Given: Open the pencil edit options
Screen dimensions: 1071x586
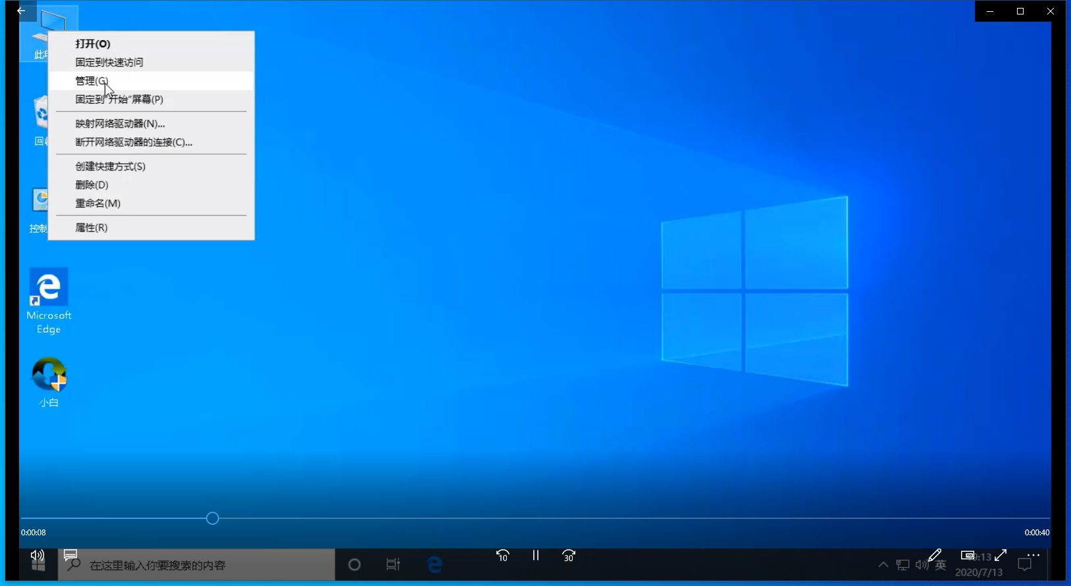Looking at the screenshot, I should click(x=935, y=556).
